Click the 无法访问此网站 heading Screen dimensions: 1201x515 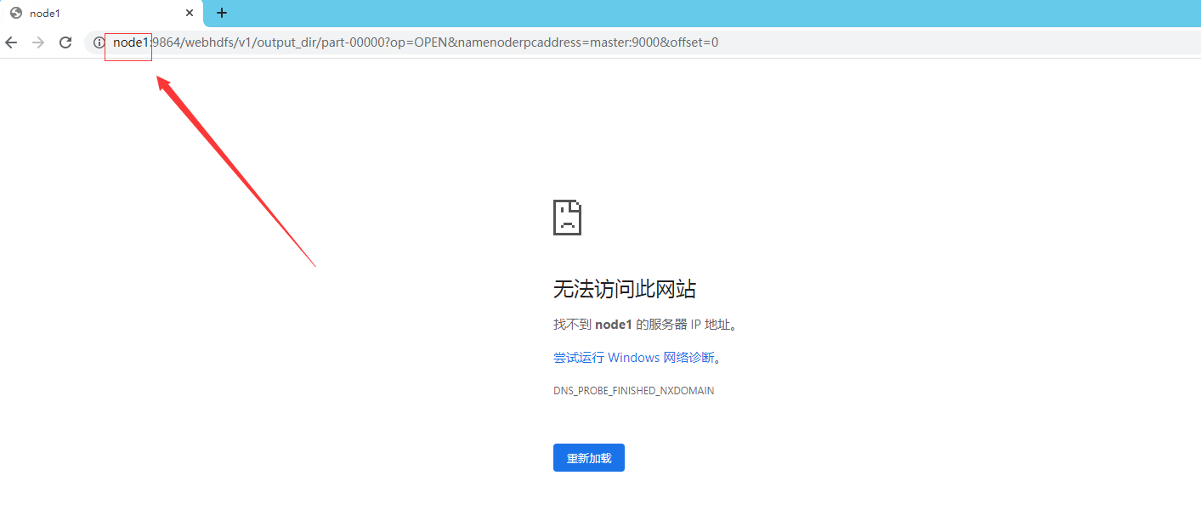point(625,289)
